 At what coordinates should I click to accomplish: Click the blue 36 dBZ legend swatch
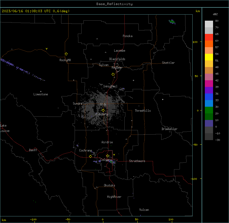coord(209,97)
